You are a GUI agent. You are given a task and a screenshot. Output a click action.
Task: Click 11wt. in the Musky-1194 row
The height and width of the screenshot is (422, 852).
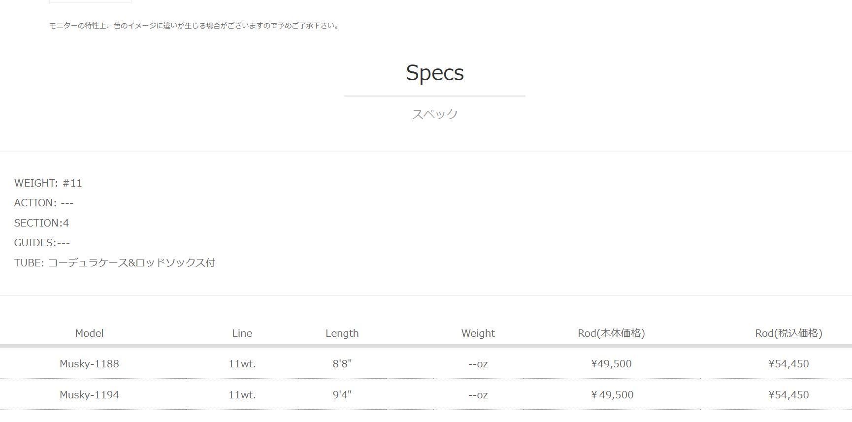(242, 395)
